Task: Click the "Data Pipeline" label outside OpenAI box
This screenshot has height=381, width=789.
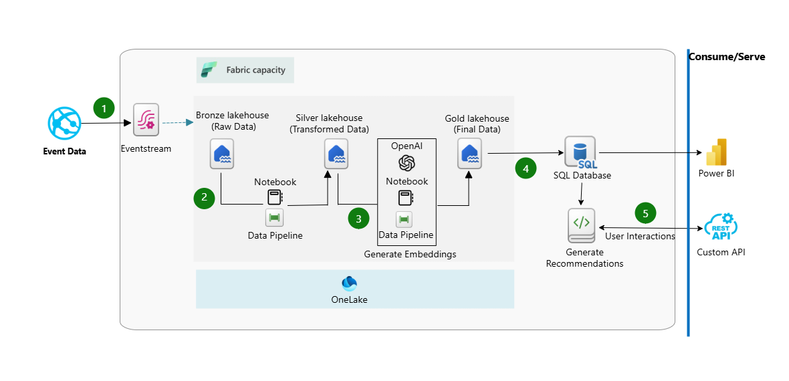Action: click(x=275, y=235)
